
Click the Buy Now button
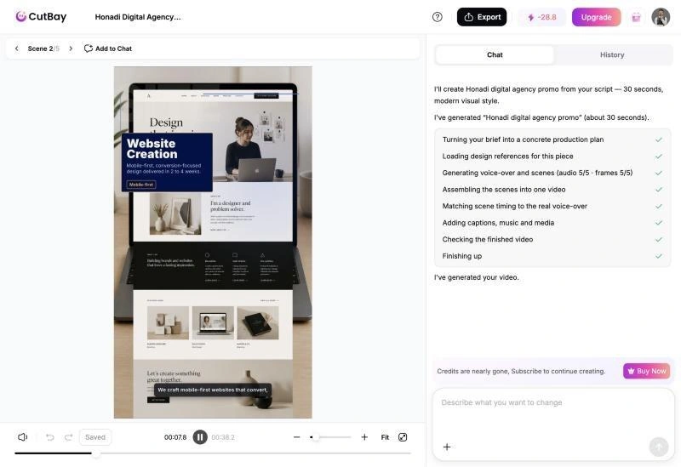[x=647, y=371]
